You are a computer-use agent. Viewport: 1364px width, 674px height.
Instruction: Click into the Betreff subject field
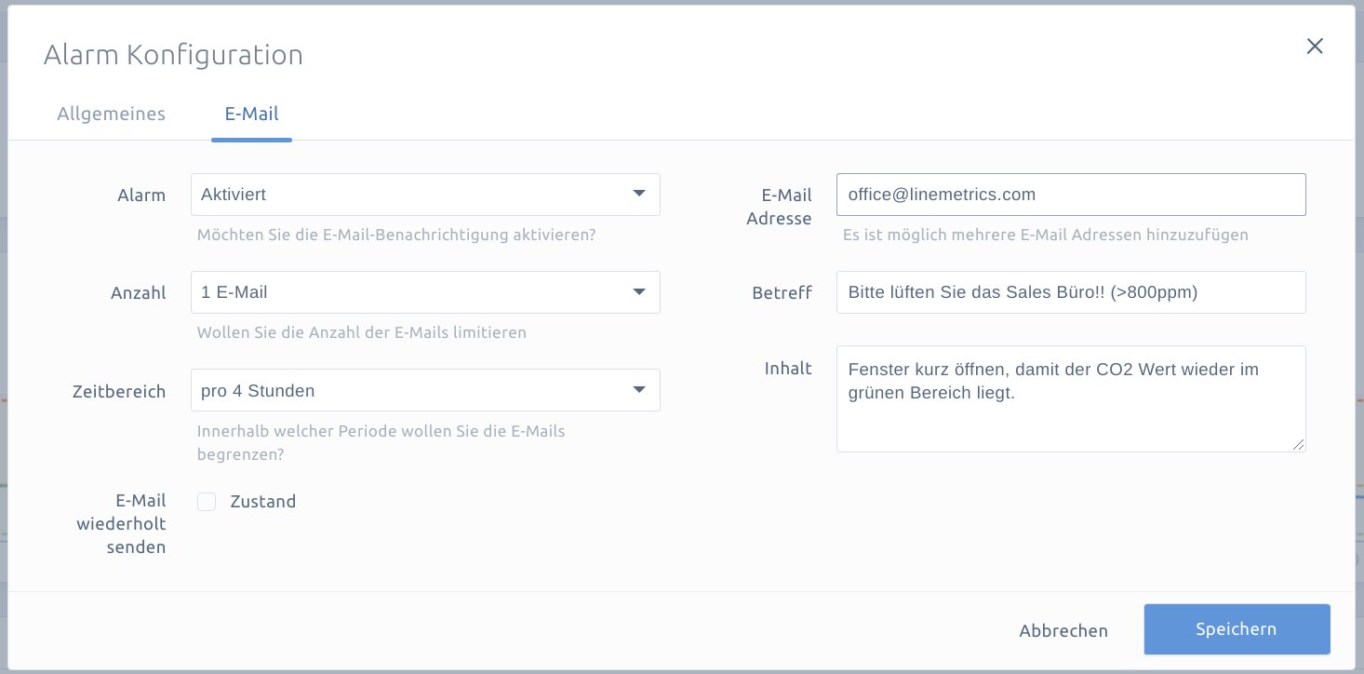point(1071,292)
